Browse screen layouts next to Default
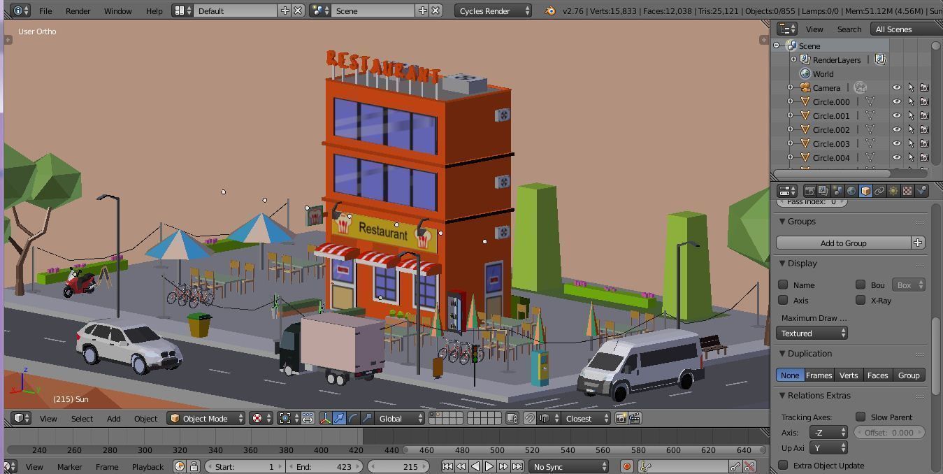 [x=182, y=10]
